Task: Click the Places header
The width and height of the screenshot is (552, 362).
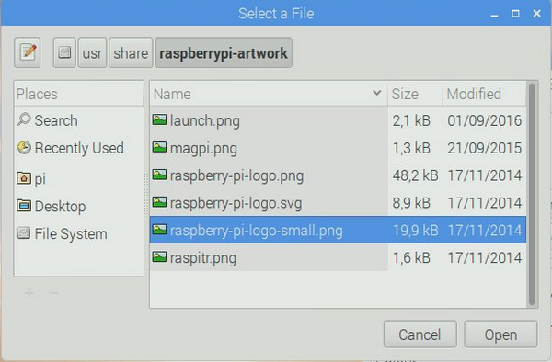Action: (x=79, y=94)
